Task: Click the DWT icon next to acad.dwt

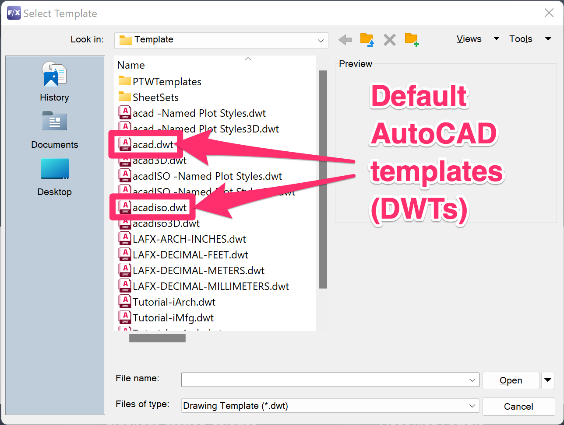Action: coord(125,144)
